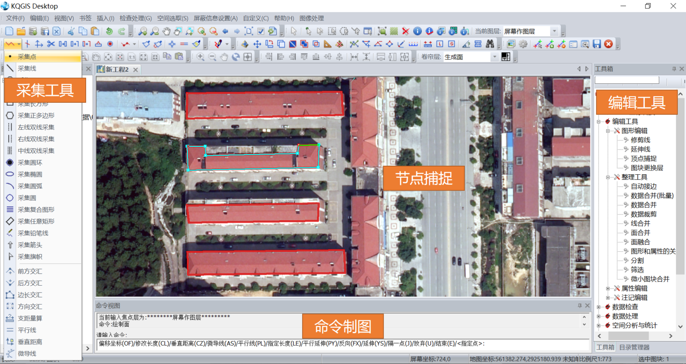This screenshot has height=364, width=686.
Task: Click the open folder icon in toolbar
Action: pos(21,31)
